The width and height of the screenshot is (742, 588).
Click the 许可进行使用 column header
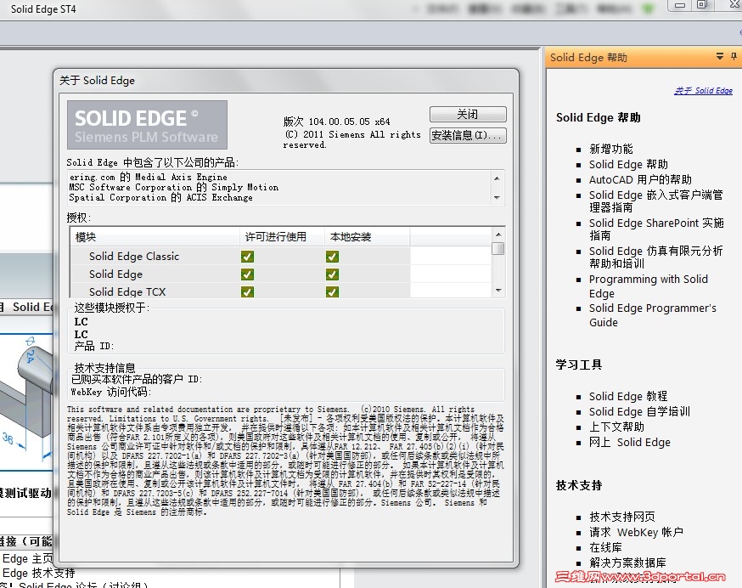coord(282,237)
